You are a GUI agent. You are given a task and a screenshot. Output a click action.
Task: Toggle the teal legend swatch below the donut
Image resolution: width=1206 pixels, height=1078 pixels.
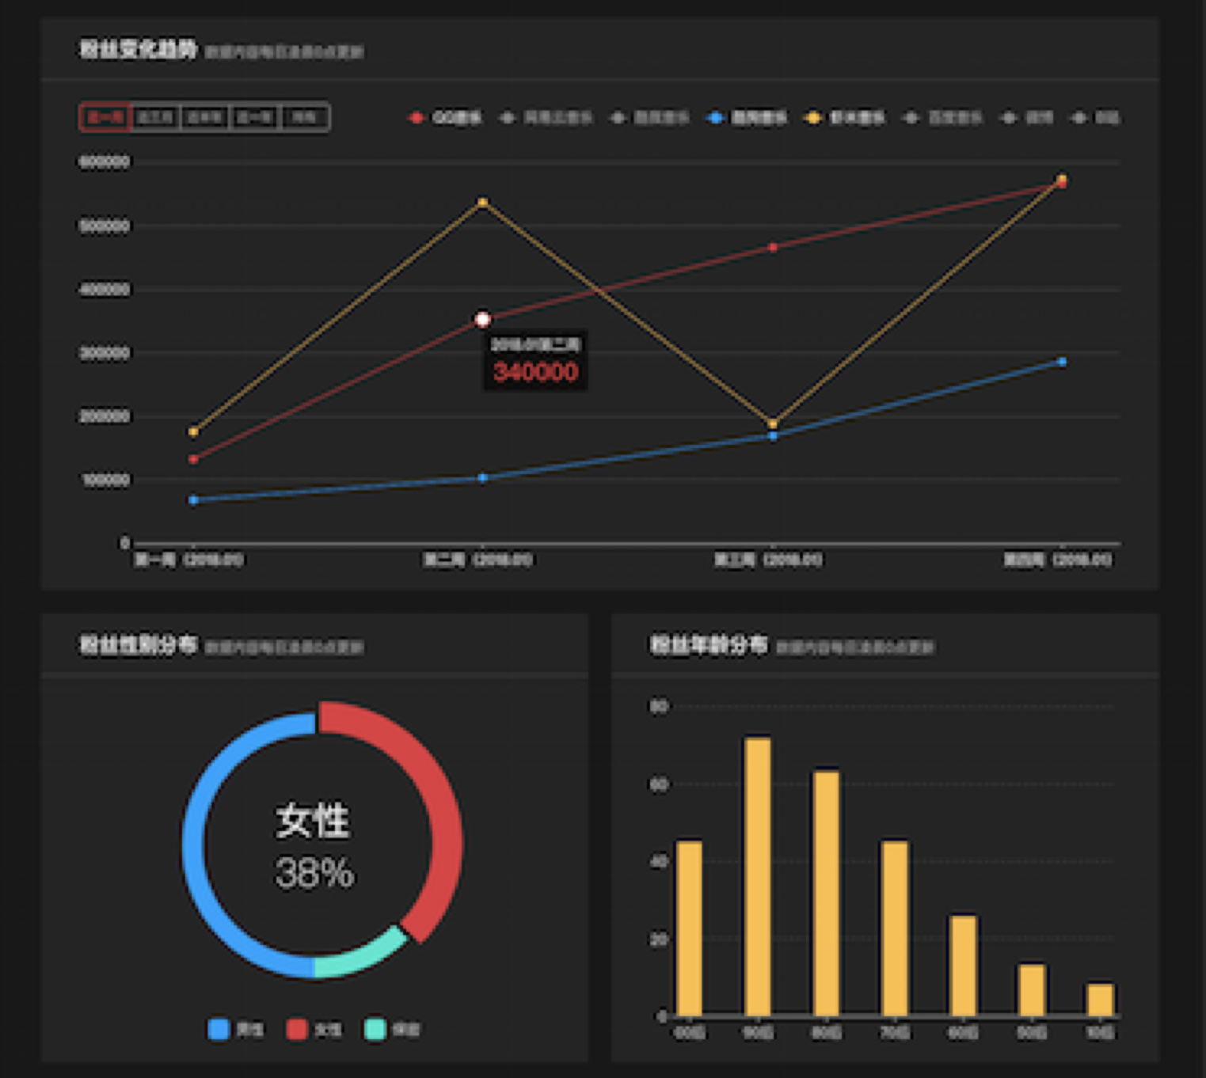click(375, 1029)
